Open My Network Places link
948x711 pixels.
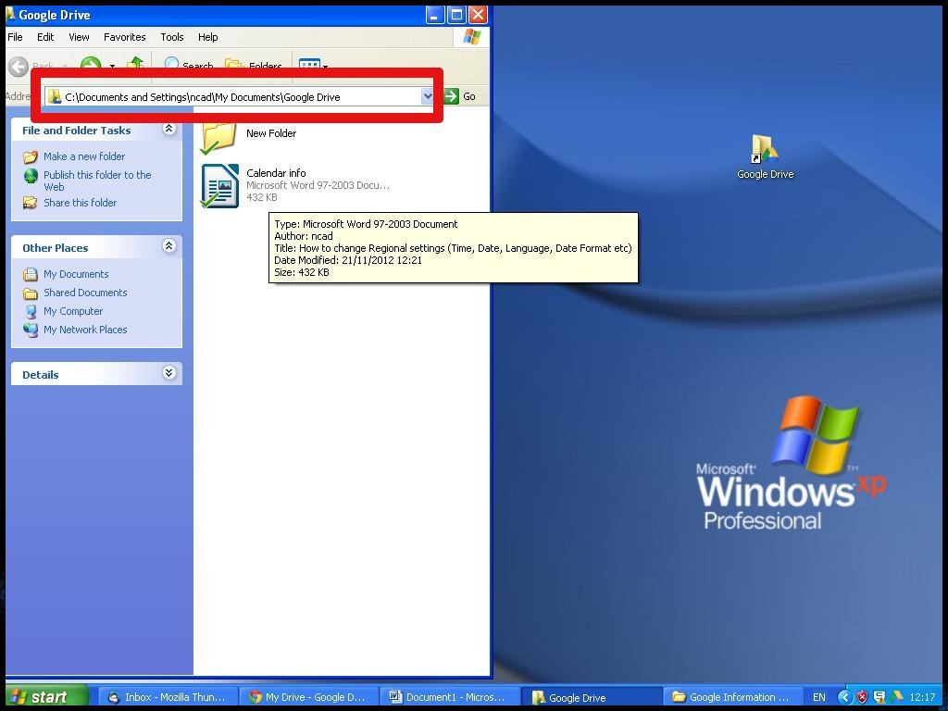coord(85,330)
